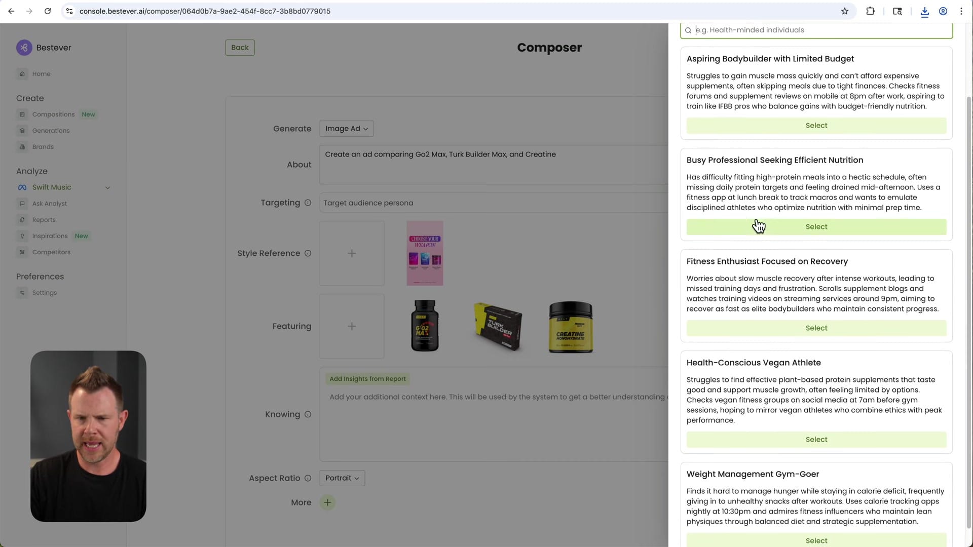Click the site info icon in the address bar
The image size is (973, 547).
pyautogui.click(x=69, y=11)
